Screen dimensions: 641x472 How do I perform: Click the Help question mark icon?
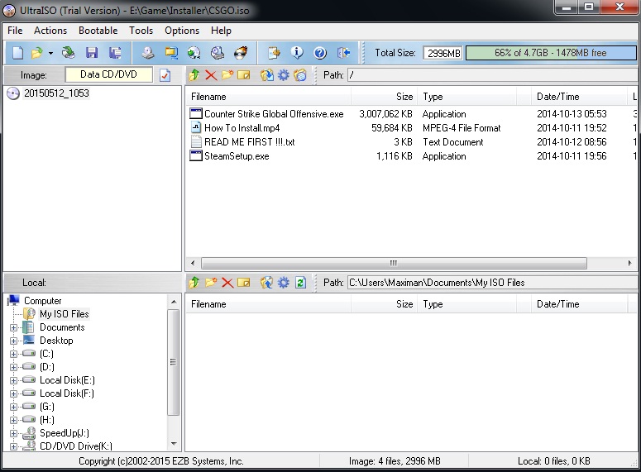click(x=320, y=53)
